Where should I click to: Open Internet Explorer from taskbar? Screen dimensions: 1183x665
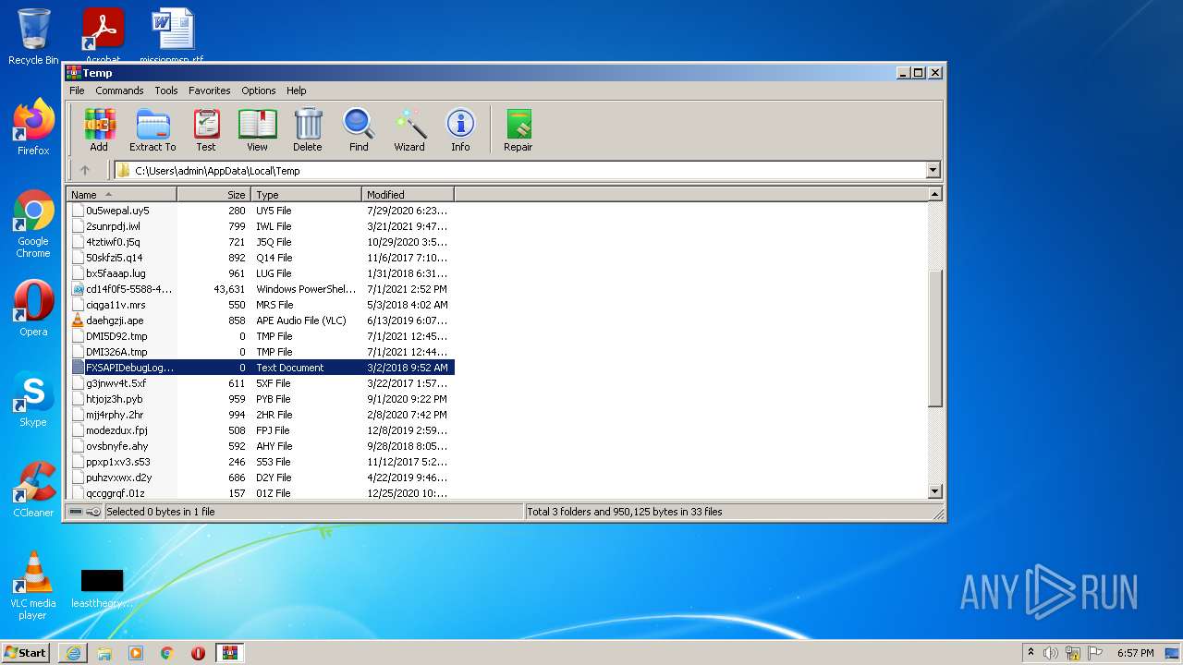[x=73, y=653]
